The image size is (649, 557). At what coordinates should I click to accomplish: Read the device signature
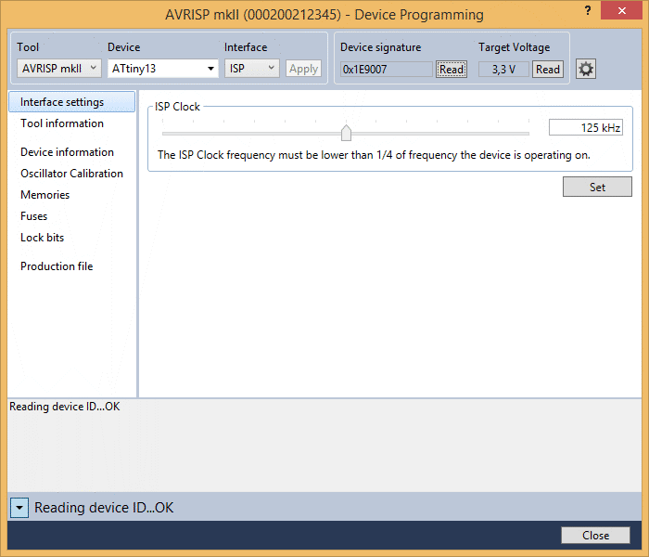tap(452, 70)
